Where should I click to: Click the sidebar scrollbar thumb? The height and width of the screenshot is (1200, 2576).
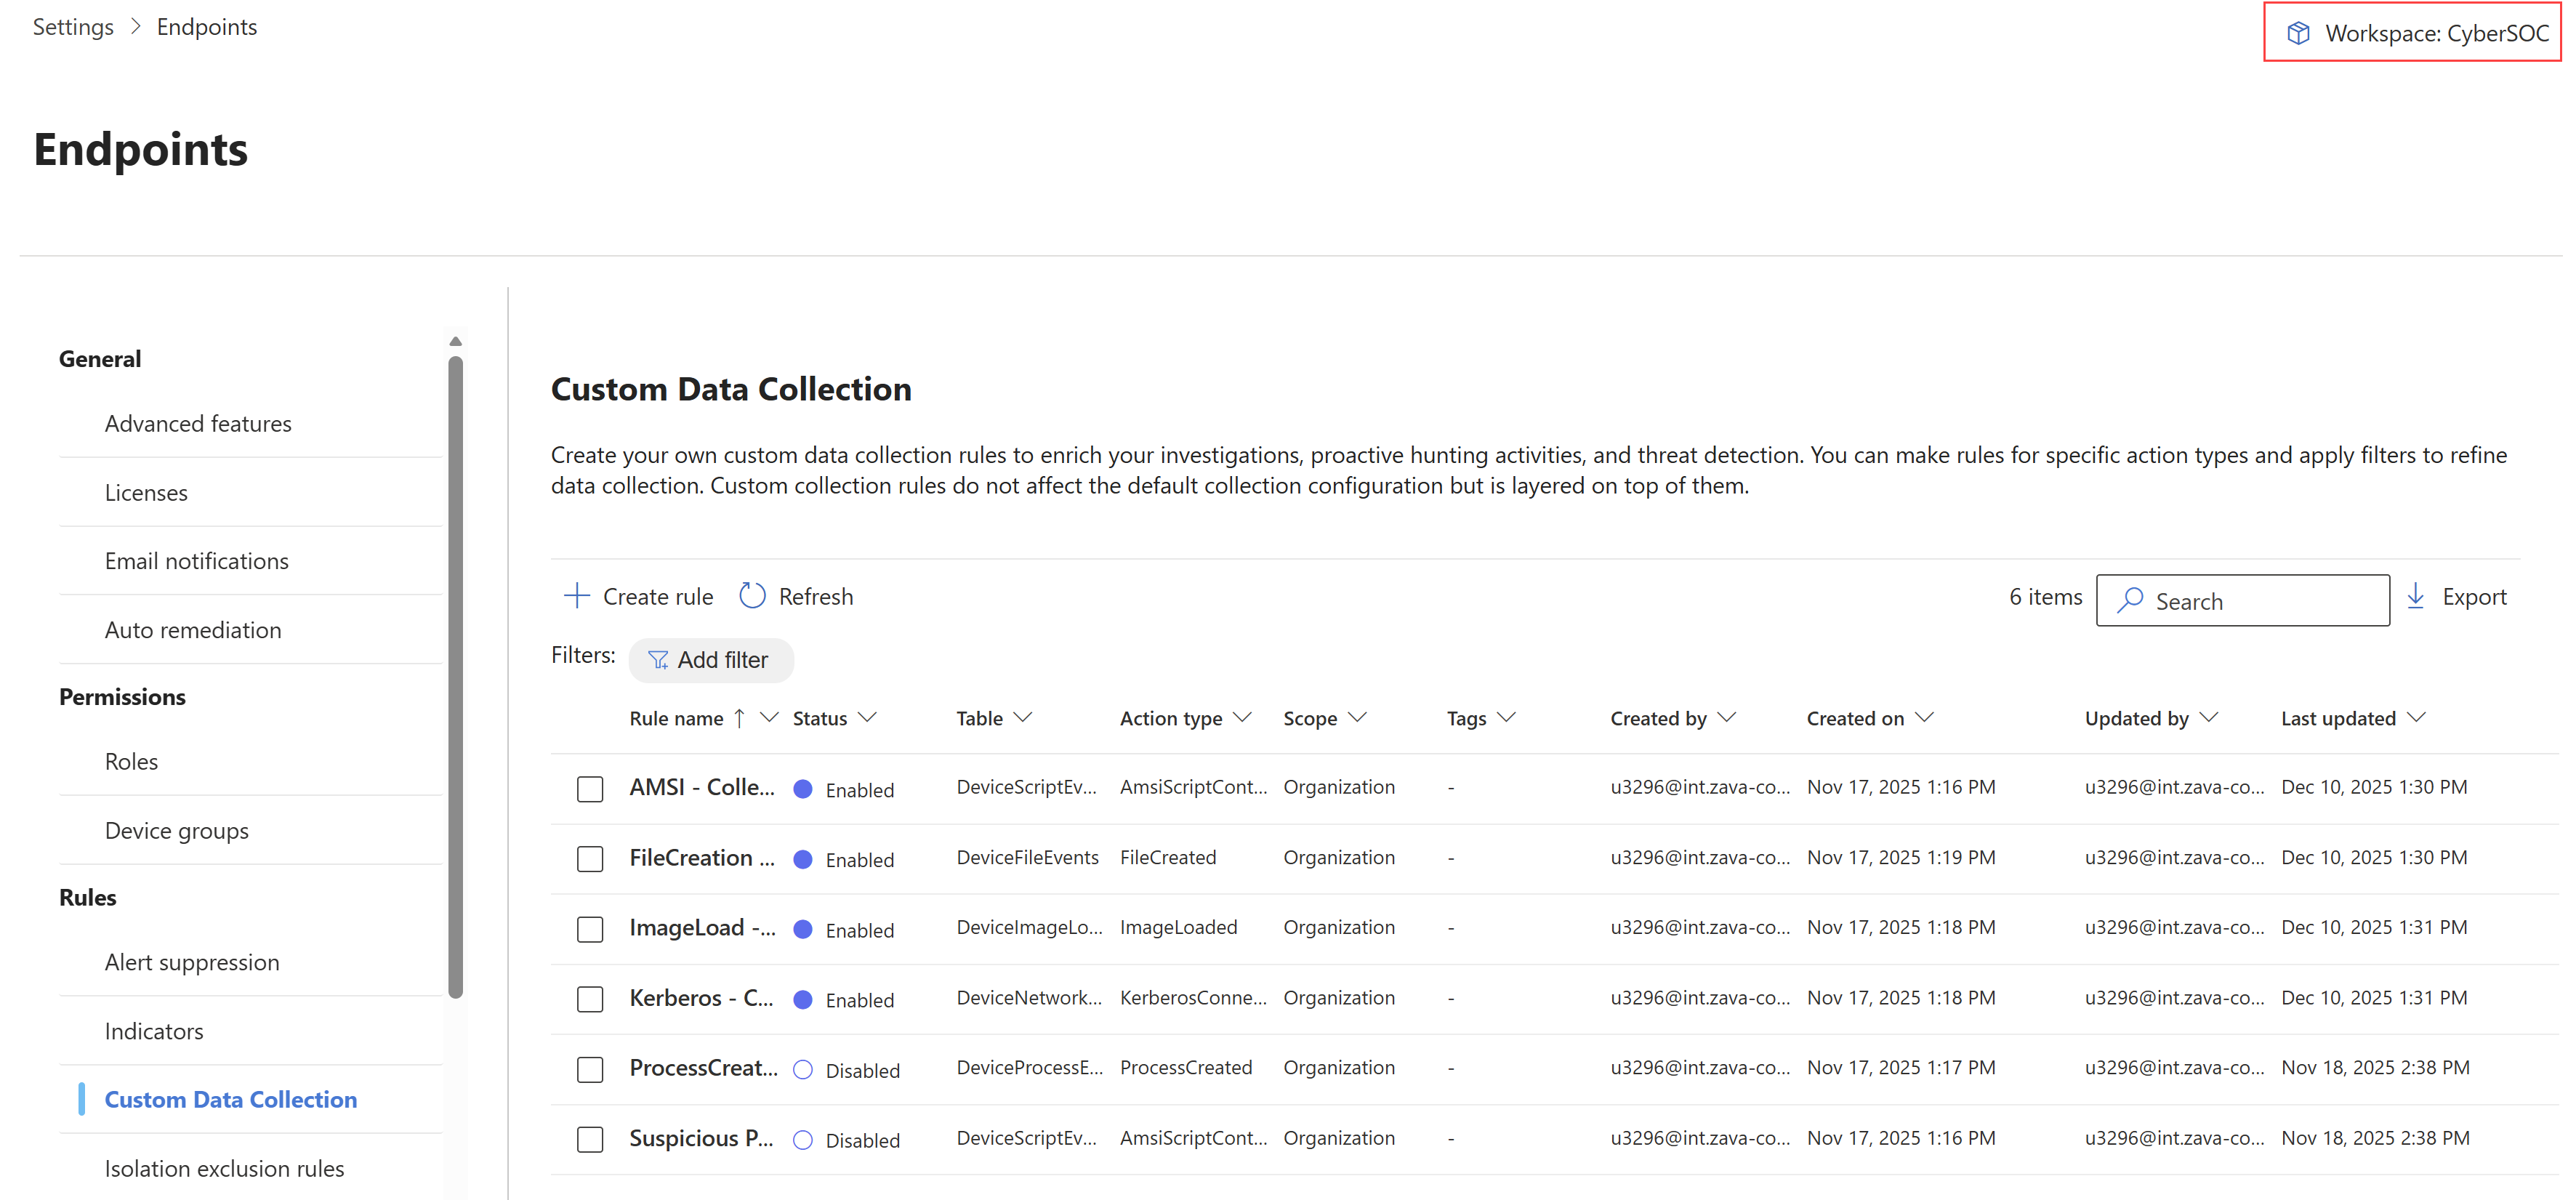tap(456, 677)
